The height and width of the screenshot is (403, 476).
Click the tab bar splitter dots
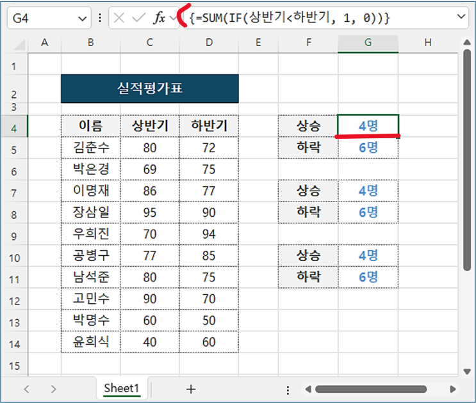[x=288, y=390]
